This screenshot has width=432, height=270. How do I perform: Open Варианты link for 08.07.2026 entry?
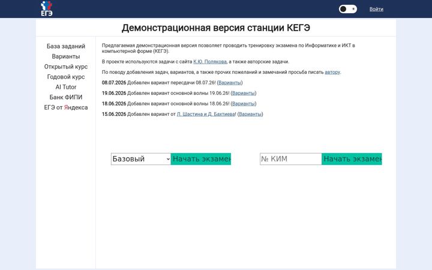[229, 83]
